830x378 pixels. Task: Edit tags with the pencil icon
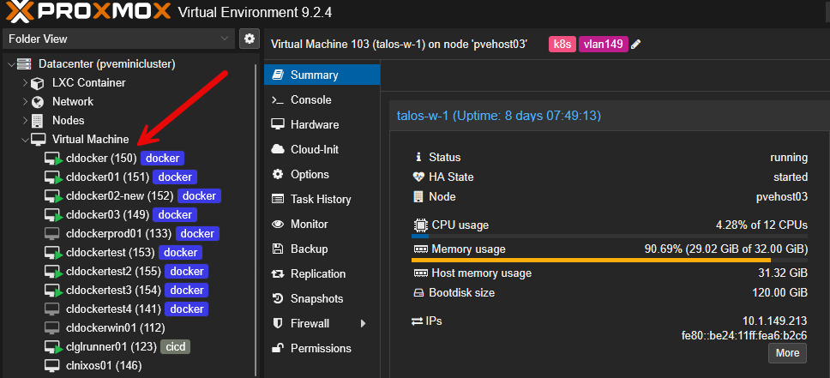pyautogui.click(x=636, y=45)
